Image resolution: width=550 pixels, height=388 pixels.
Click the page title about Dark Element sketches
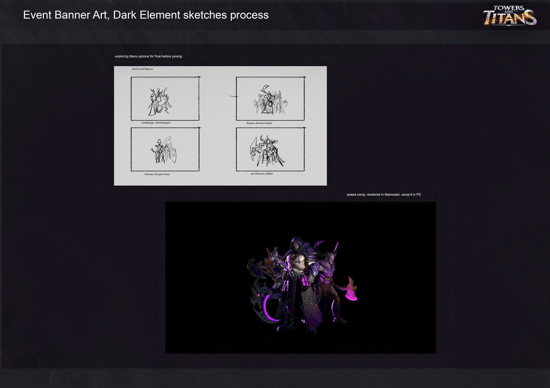pyautogui.click(x=146, y=15)
